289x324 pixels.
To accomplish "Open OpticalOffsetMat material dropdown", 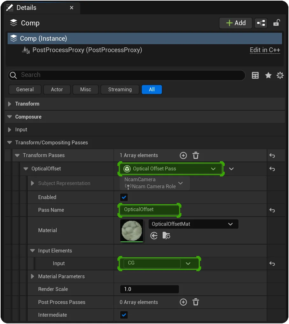I will coord(194,224).
